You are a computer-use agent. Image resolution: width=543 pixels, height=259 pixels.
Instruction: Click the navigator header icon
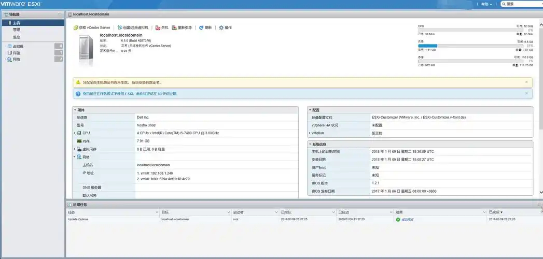(6, 15)
